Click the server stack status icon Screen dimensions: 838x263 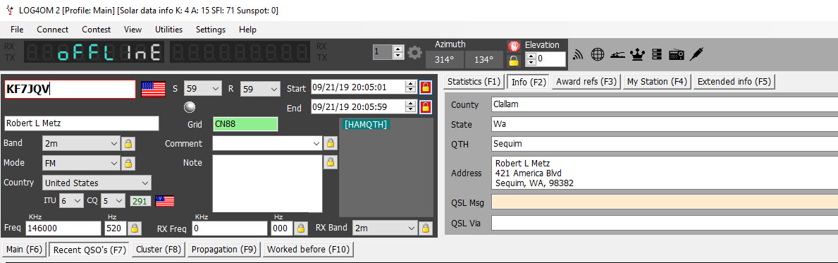[x=657, y=54]
